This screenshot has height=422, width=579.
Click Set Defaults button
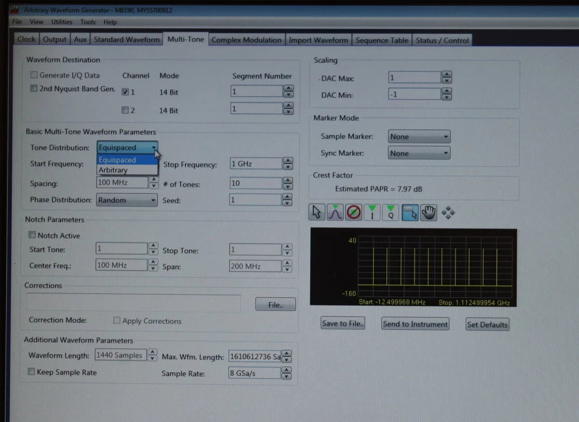coord(487,325)
